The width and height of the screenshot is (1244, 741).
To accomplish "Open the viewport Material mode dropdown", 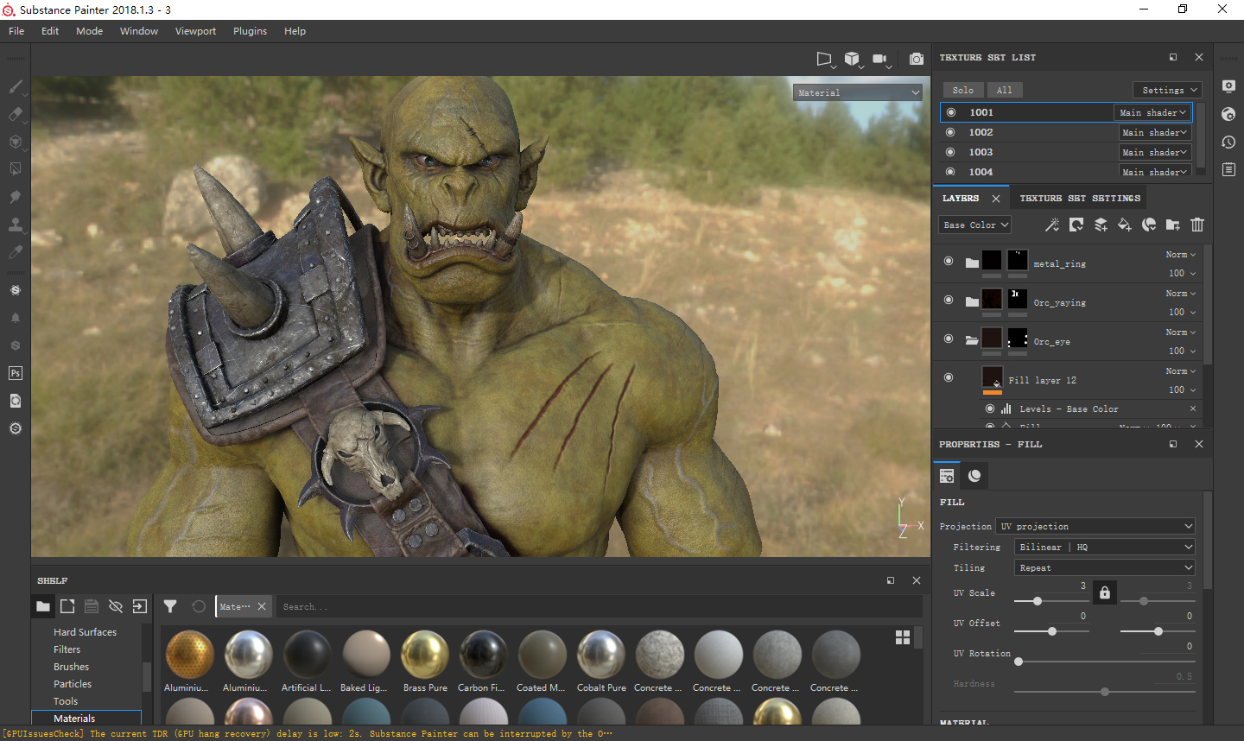I will coord(858,92).
